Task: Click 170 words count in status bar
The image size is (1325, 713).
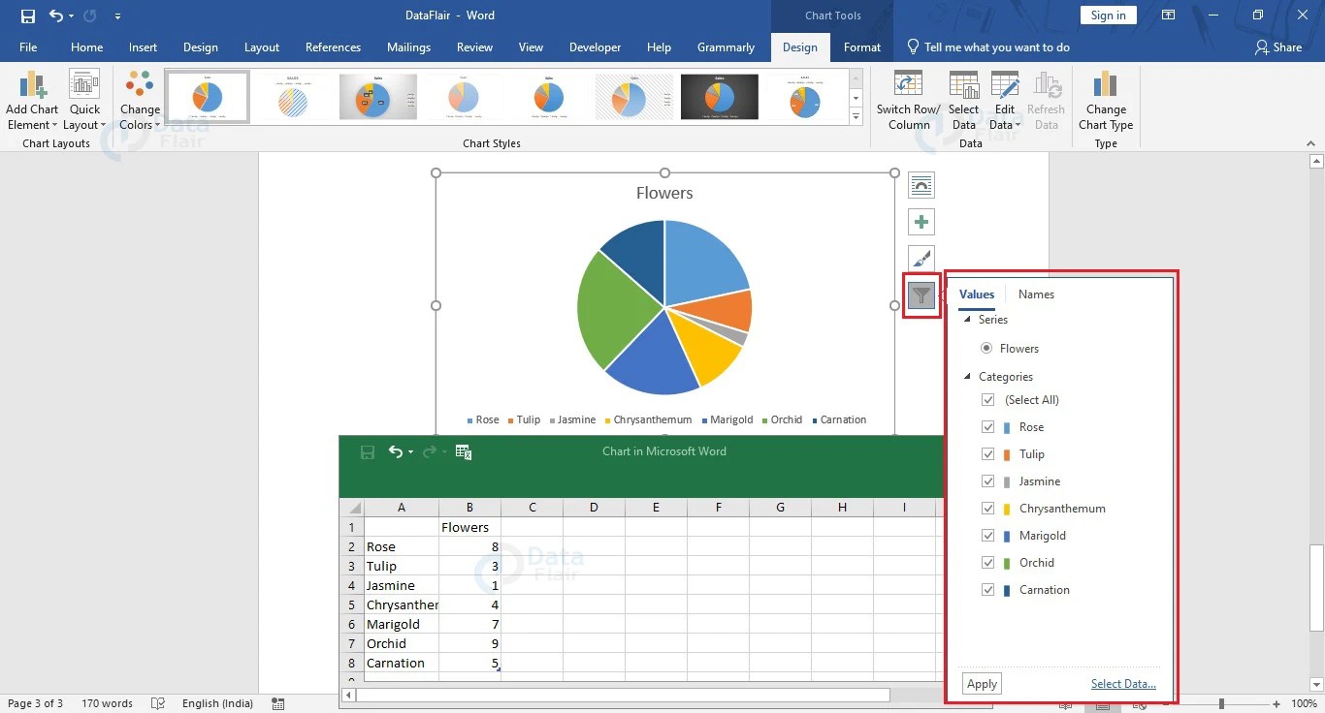Action: coord(107,703)
